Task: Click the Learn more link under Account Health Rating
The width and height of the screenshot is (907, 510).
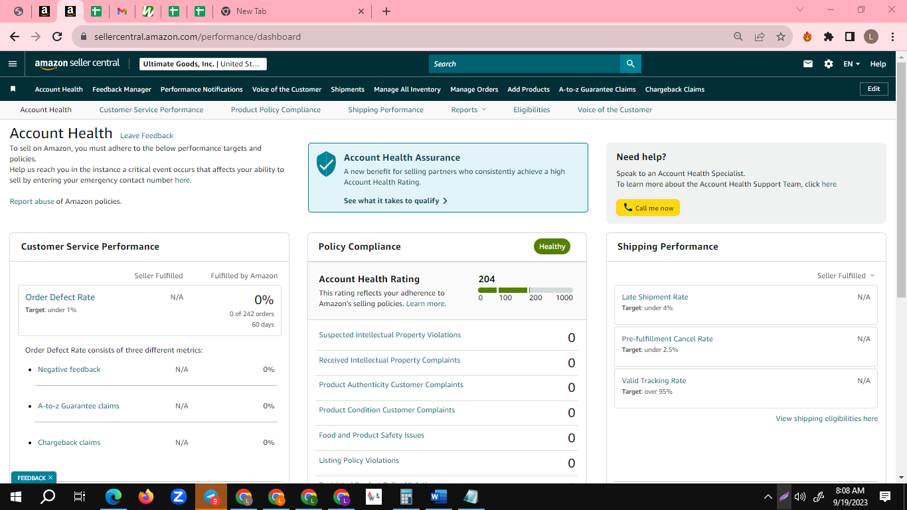Action: 426,303
